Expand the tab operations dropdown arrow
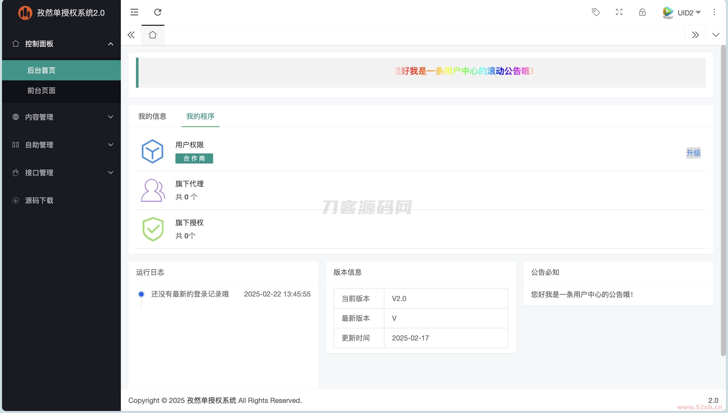 (716, 35)
